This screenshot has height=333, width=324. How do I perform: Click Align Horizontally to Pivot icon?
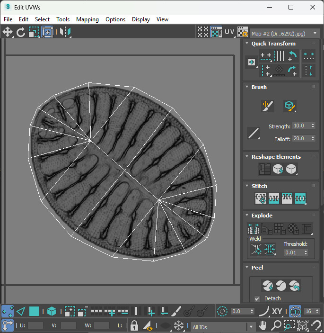pyautogui.click(x=266, y=56)
